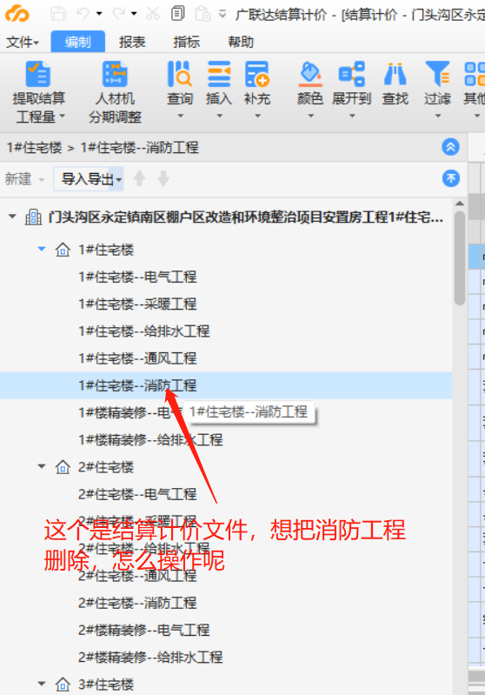Open dropdown arrow under 插入

219,117
